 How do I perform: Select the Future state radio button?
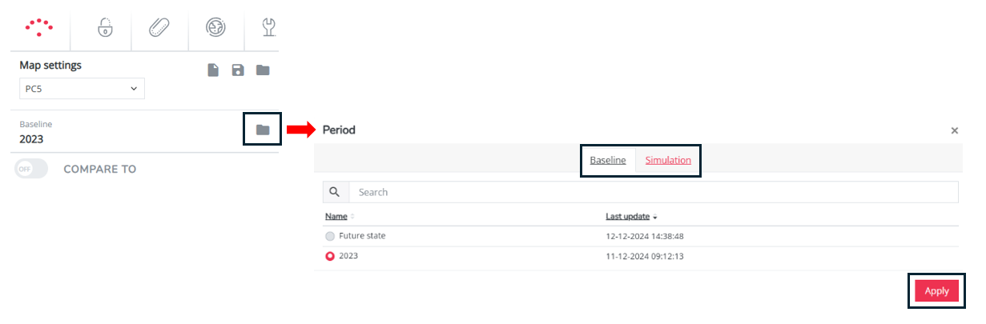[330, 236]
